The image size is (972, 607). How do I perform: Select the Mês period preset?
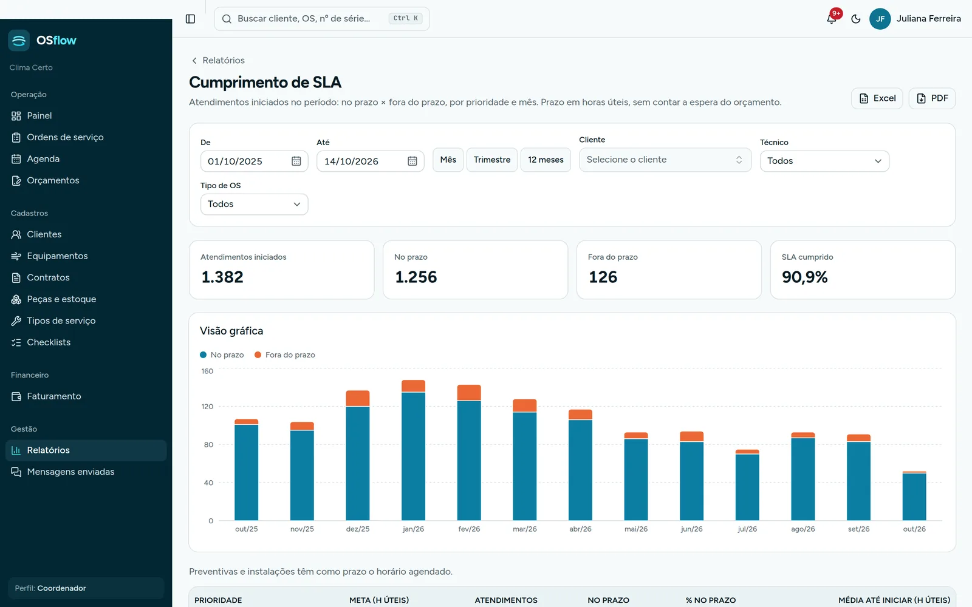coord(448,160)
